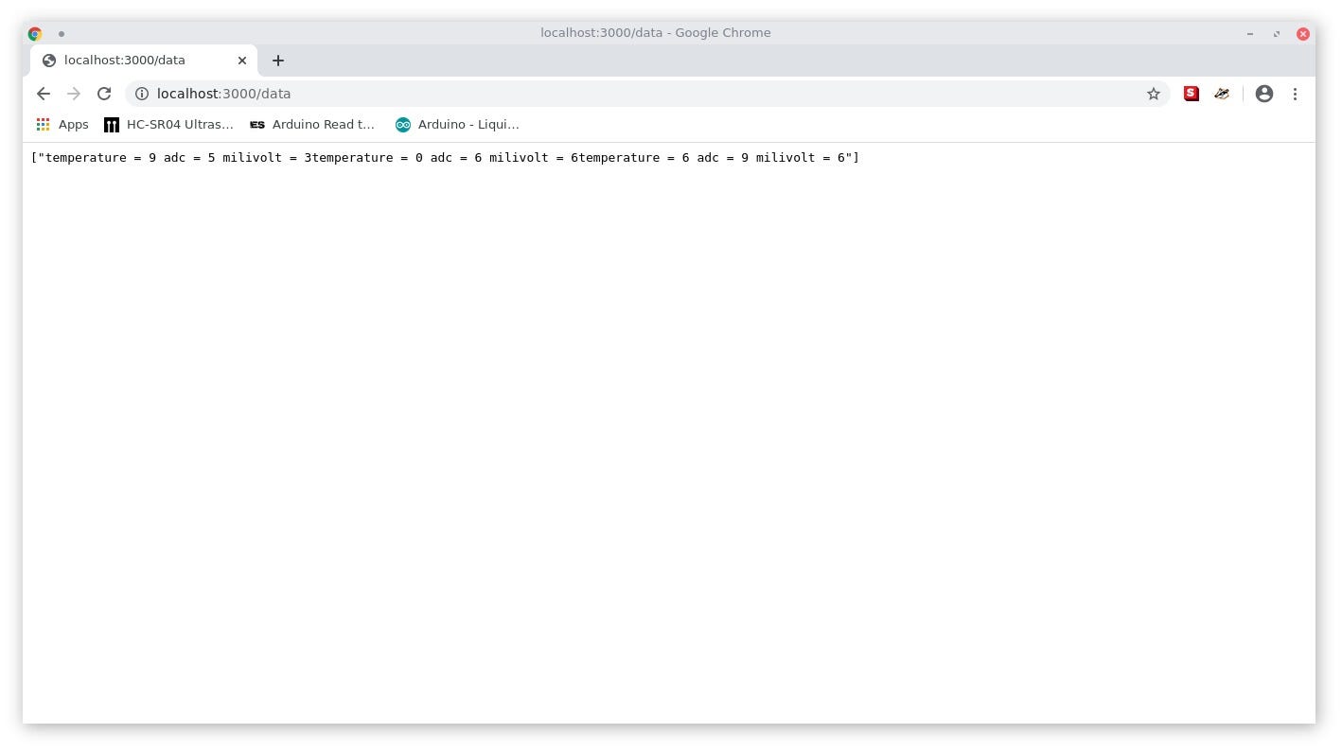Open Chrome's three-dot menu
1342x751 pixels.
[1295, 94]
